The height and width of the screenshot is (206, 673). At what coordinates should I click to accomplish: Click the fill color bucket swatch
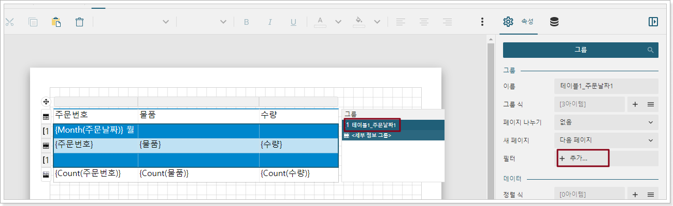pos(358,22)
